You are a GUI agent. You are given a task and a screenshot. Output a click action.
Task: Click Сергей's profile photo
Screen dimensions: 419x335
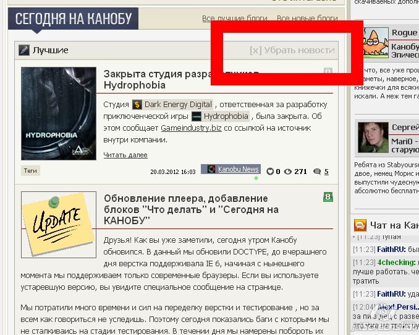373,137
